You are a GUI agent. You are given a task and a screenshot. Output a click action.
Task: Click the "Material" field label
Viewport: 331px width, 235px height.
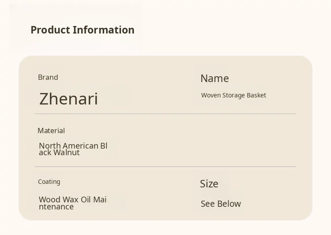coord(51,131)
